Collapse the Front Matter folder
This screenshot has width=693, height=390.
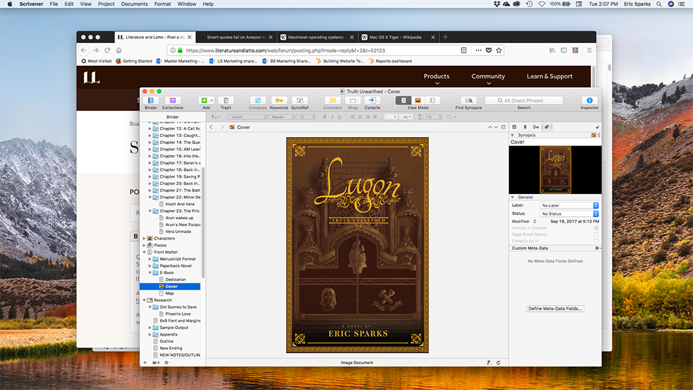click(144, 252)
